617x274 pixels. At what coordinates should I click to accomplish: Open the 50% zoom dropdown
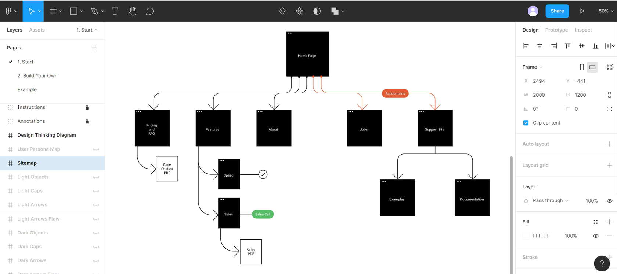(x=606, y=11)
